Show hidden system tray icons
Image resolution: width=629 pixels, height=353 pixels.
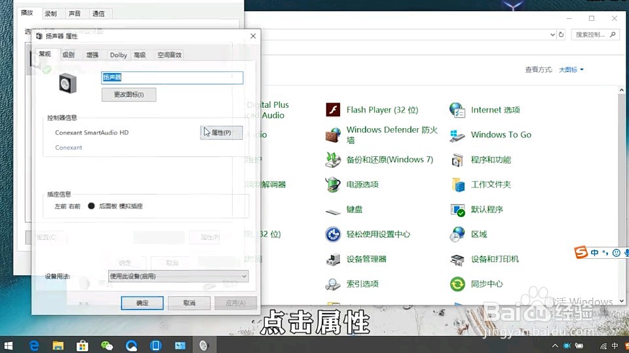point(555,345)
